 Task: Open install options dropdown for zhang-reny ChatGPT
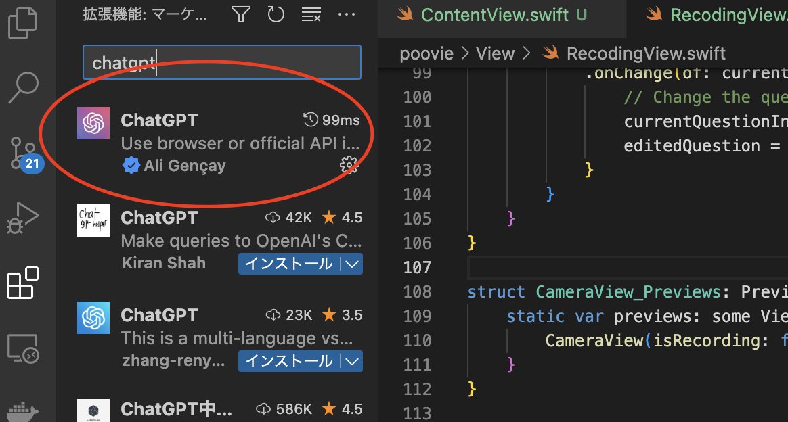[x=352, y=360]
